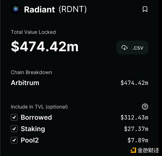
Task: Bookmark the Radiant protocol
Action: pos(145,9)
